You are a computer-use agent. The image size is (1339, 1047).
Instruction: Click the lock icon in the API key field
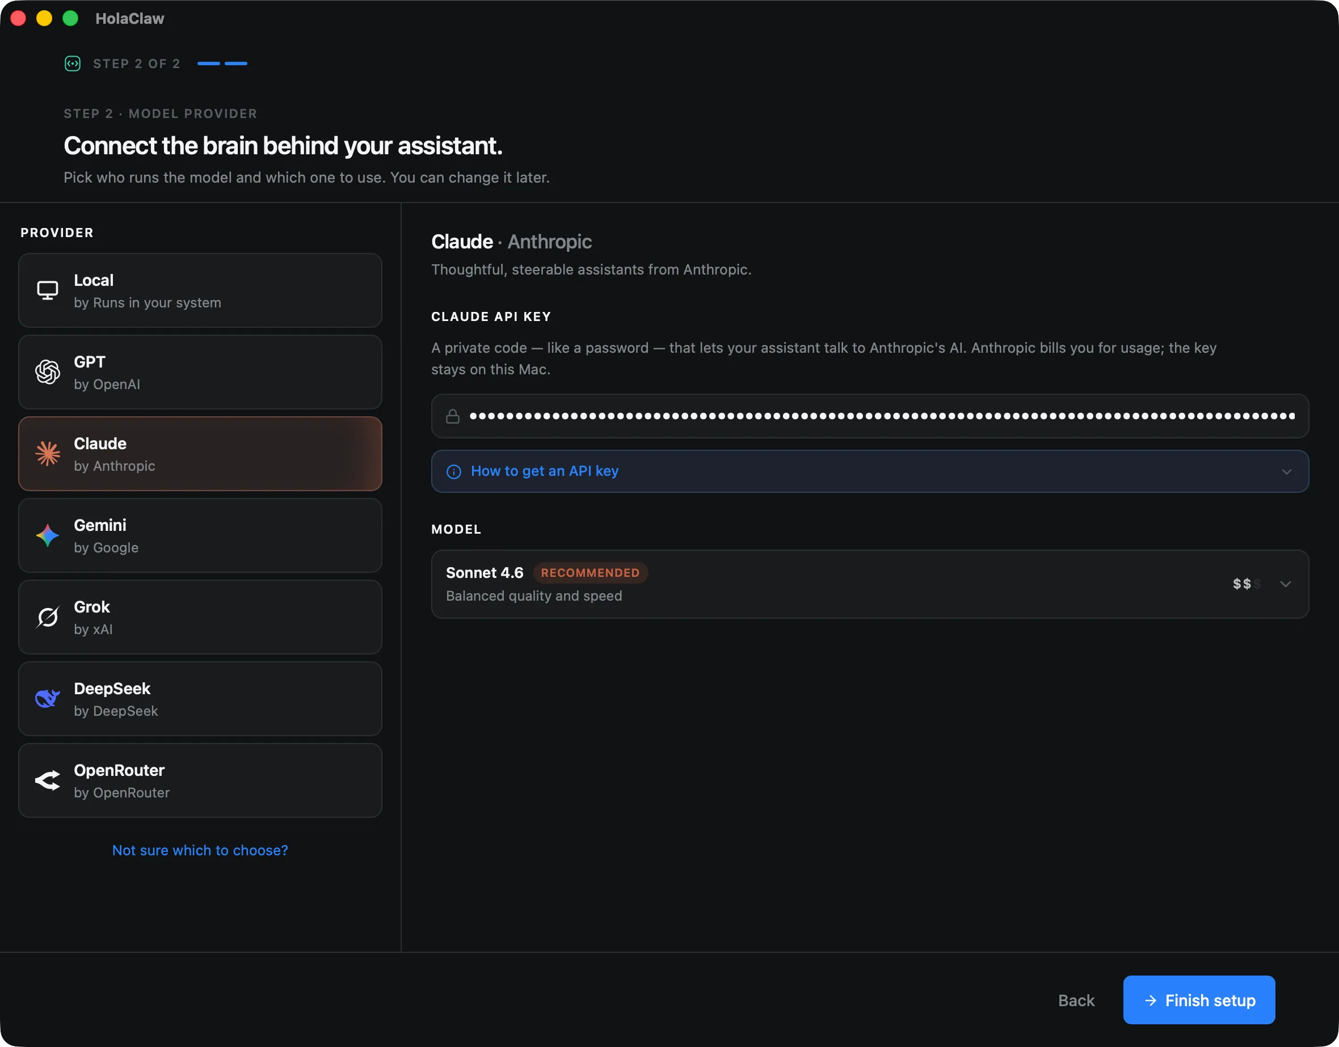452,416
